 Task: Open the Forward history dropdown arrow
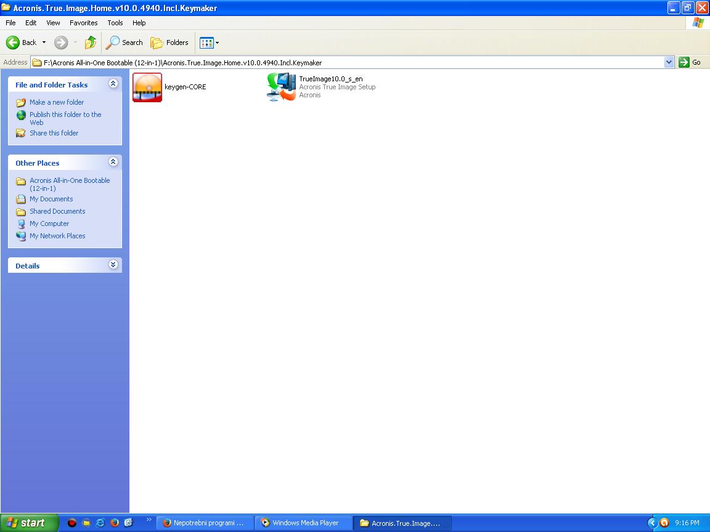(75, 42)
